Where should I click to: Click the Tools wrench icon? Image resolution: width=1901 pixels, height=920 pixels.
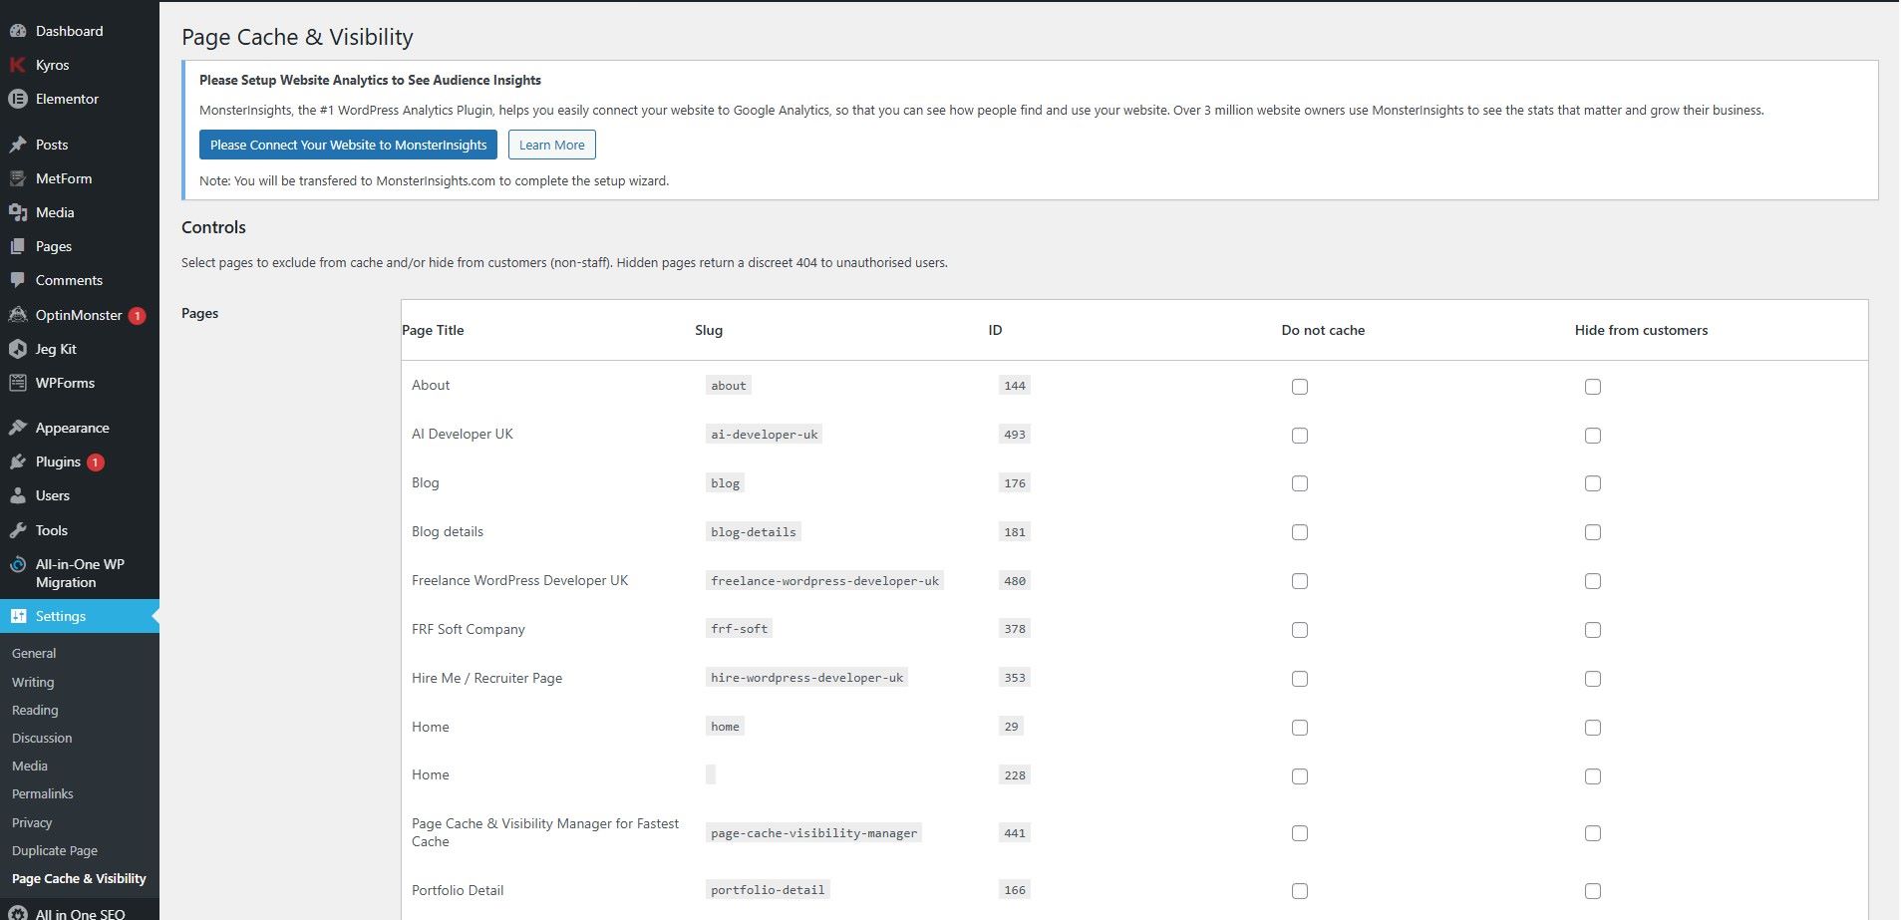pyautogui.click(x=17, y=530)
